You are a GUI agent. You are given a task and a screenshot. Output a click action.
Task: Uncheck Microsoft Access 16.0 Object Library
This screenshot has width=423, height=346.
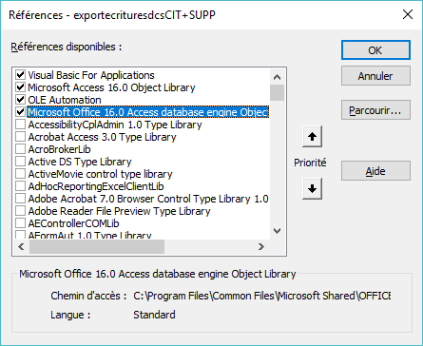(21, 87)
